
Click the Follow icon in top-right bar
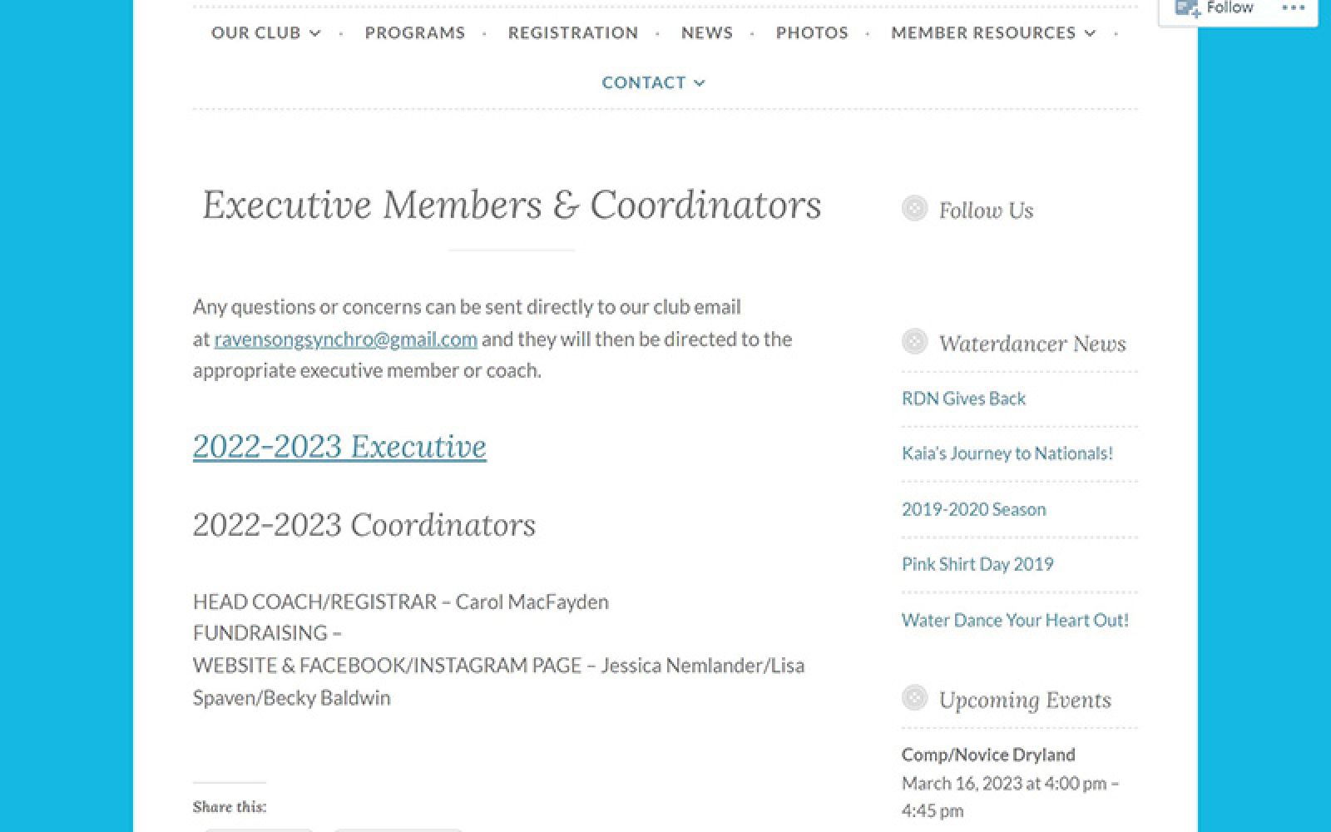pos(1187,8)
